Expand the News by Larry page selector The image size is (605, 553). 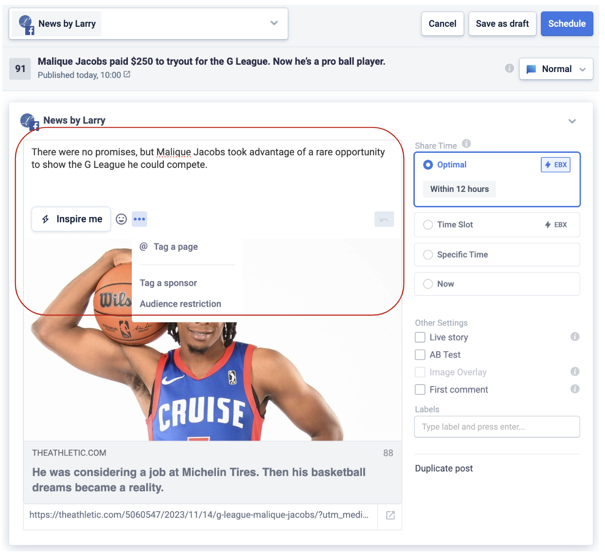pos(274,23)
